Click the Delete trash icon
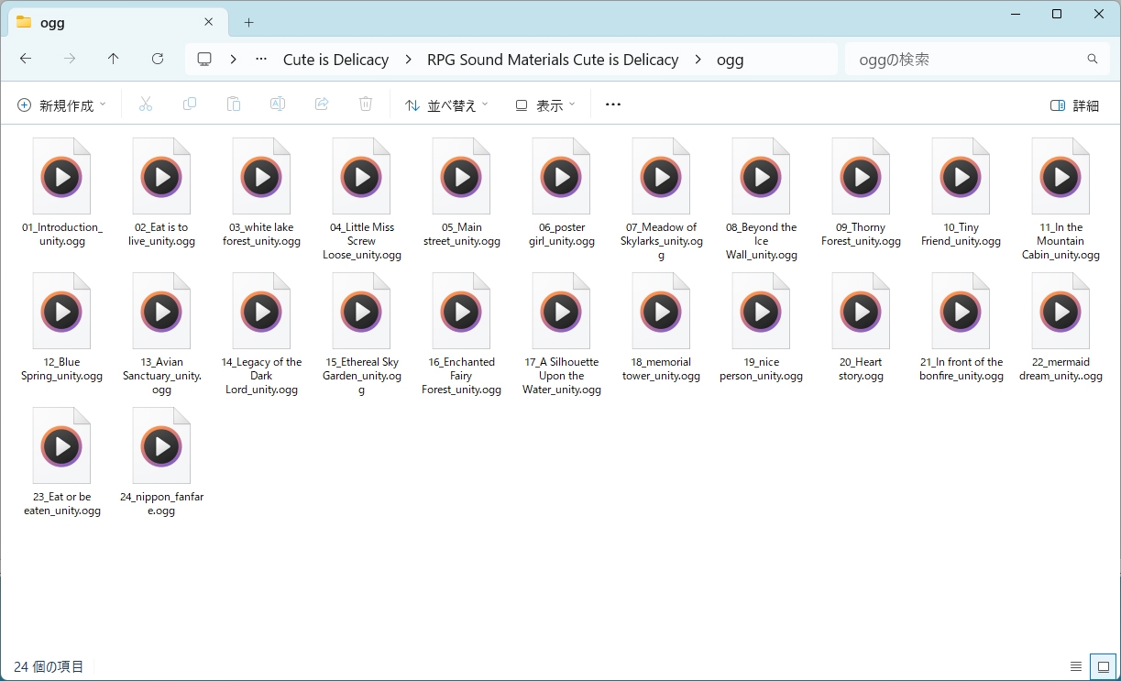The height and width of the screenshot is (681, 1121). tap(366, 105)
